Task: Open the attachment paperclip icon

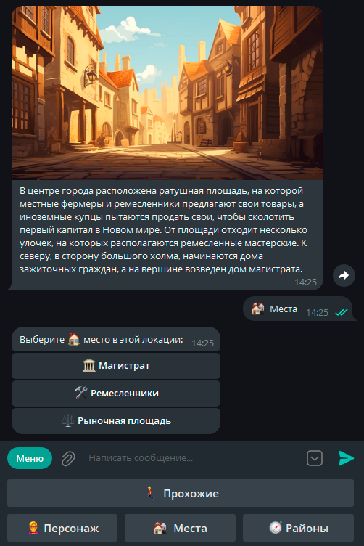Action: tap(68, 458)
